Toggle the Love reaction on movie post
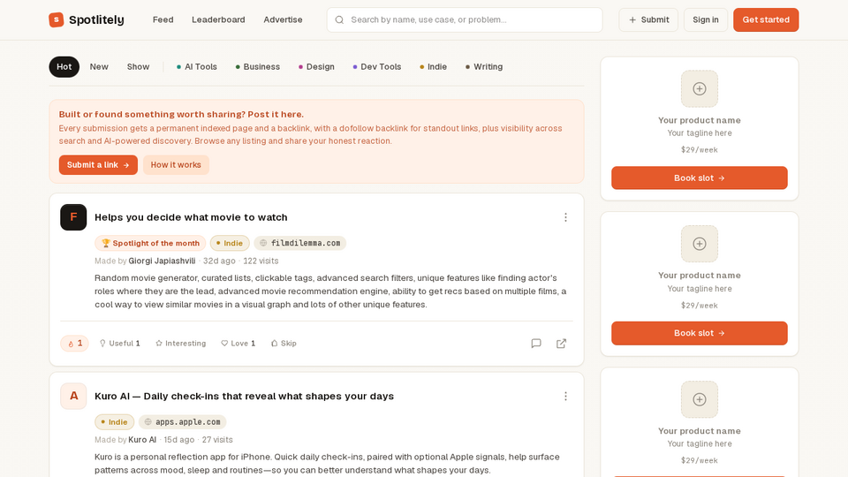 pyautogui.click(x=238, y=344)
